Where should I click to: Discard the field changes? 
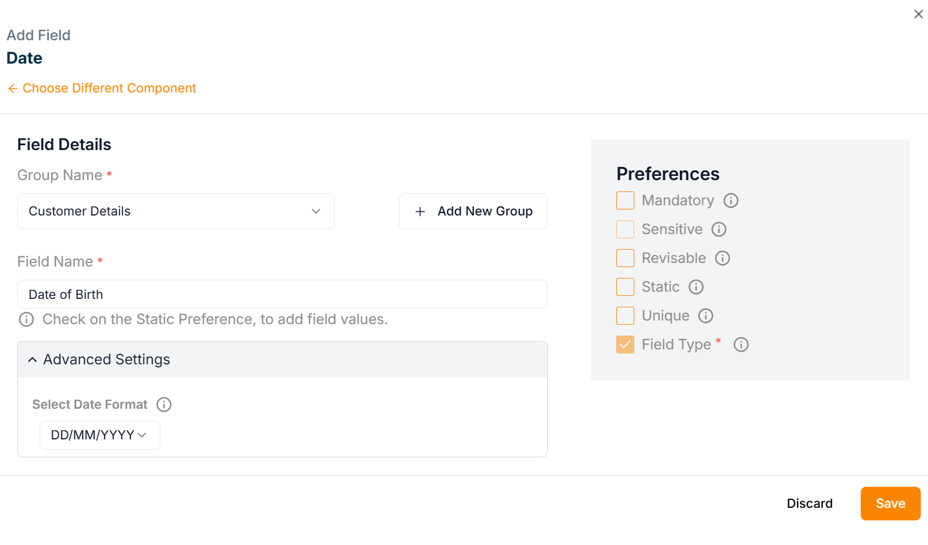809,504
